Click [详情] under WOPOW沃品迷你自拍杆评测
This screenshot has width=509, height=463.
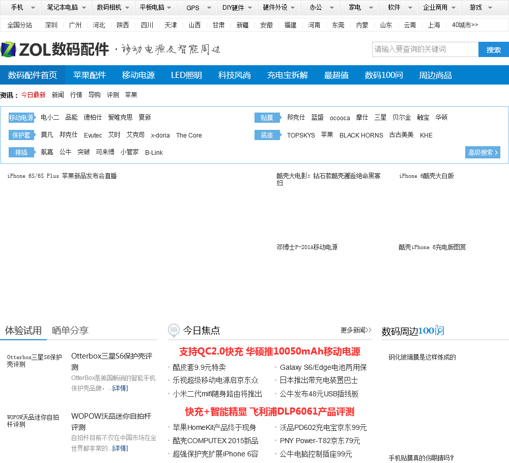120,448
